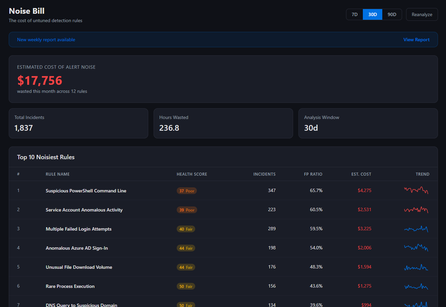
Task: Click the red trend sparkline for rule 2
Action: [x=416, y=209]
